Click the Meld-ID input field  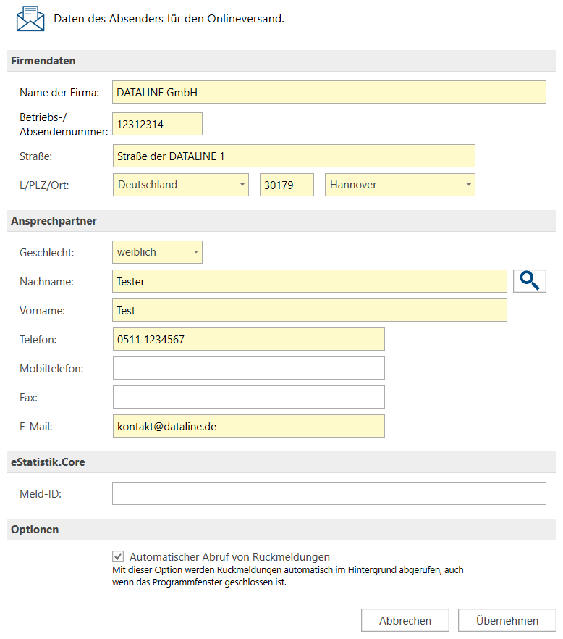tap(329, 493)
